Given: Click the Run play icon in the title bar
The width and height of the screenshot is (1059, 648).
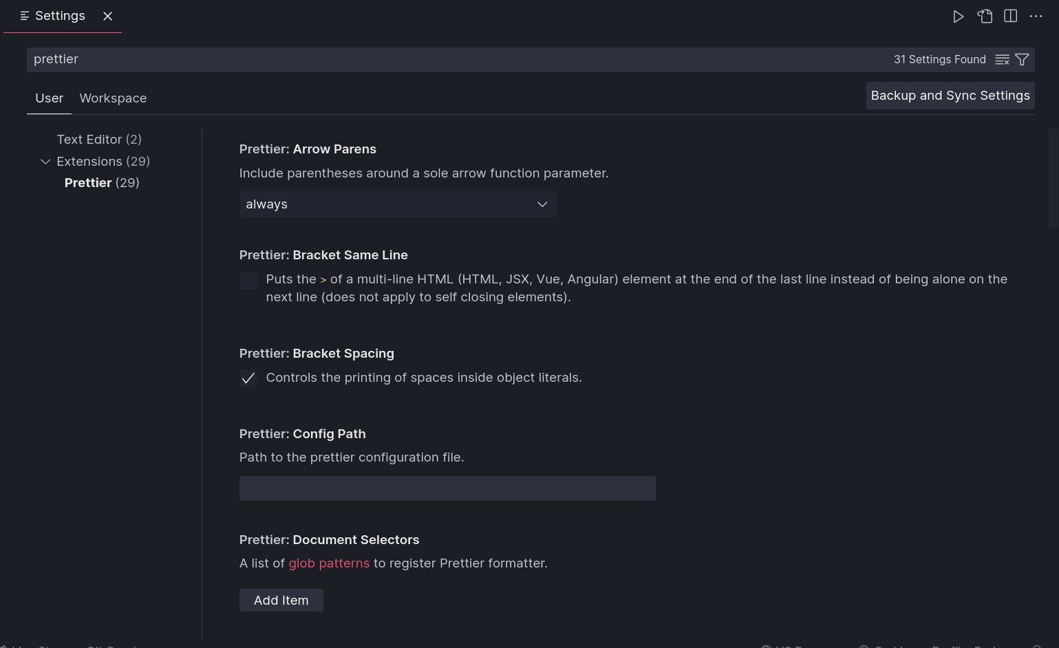Looking at the screenshot, I should coord(958,17).
